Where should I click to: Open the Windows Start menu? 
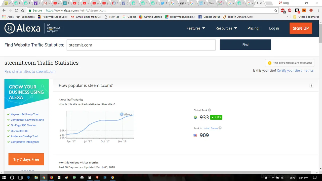[4, 177]
